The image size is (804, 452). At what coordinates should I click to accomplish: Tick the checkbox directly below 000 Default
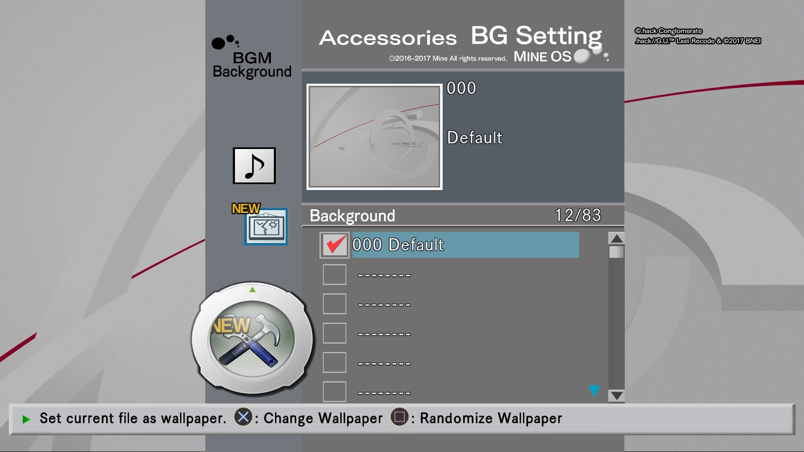tap(334, 275)
